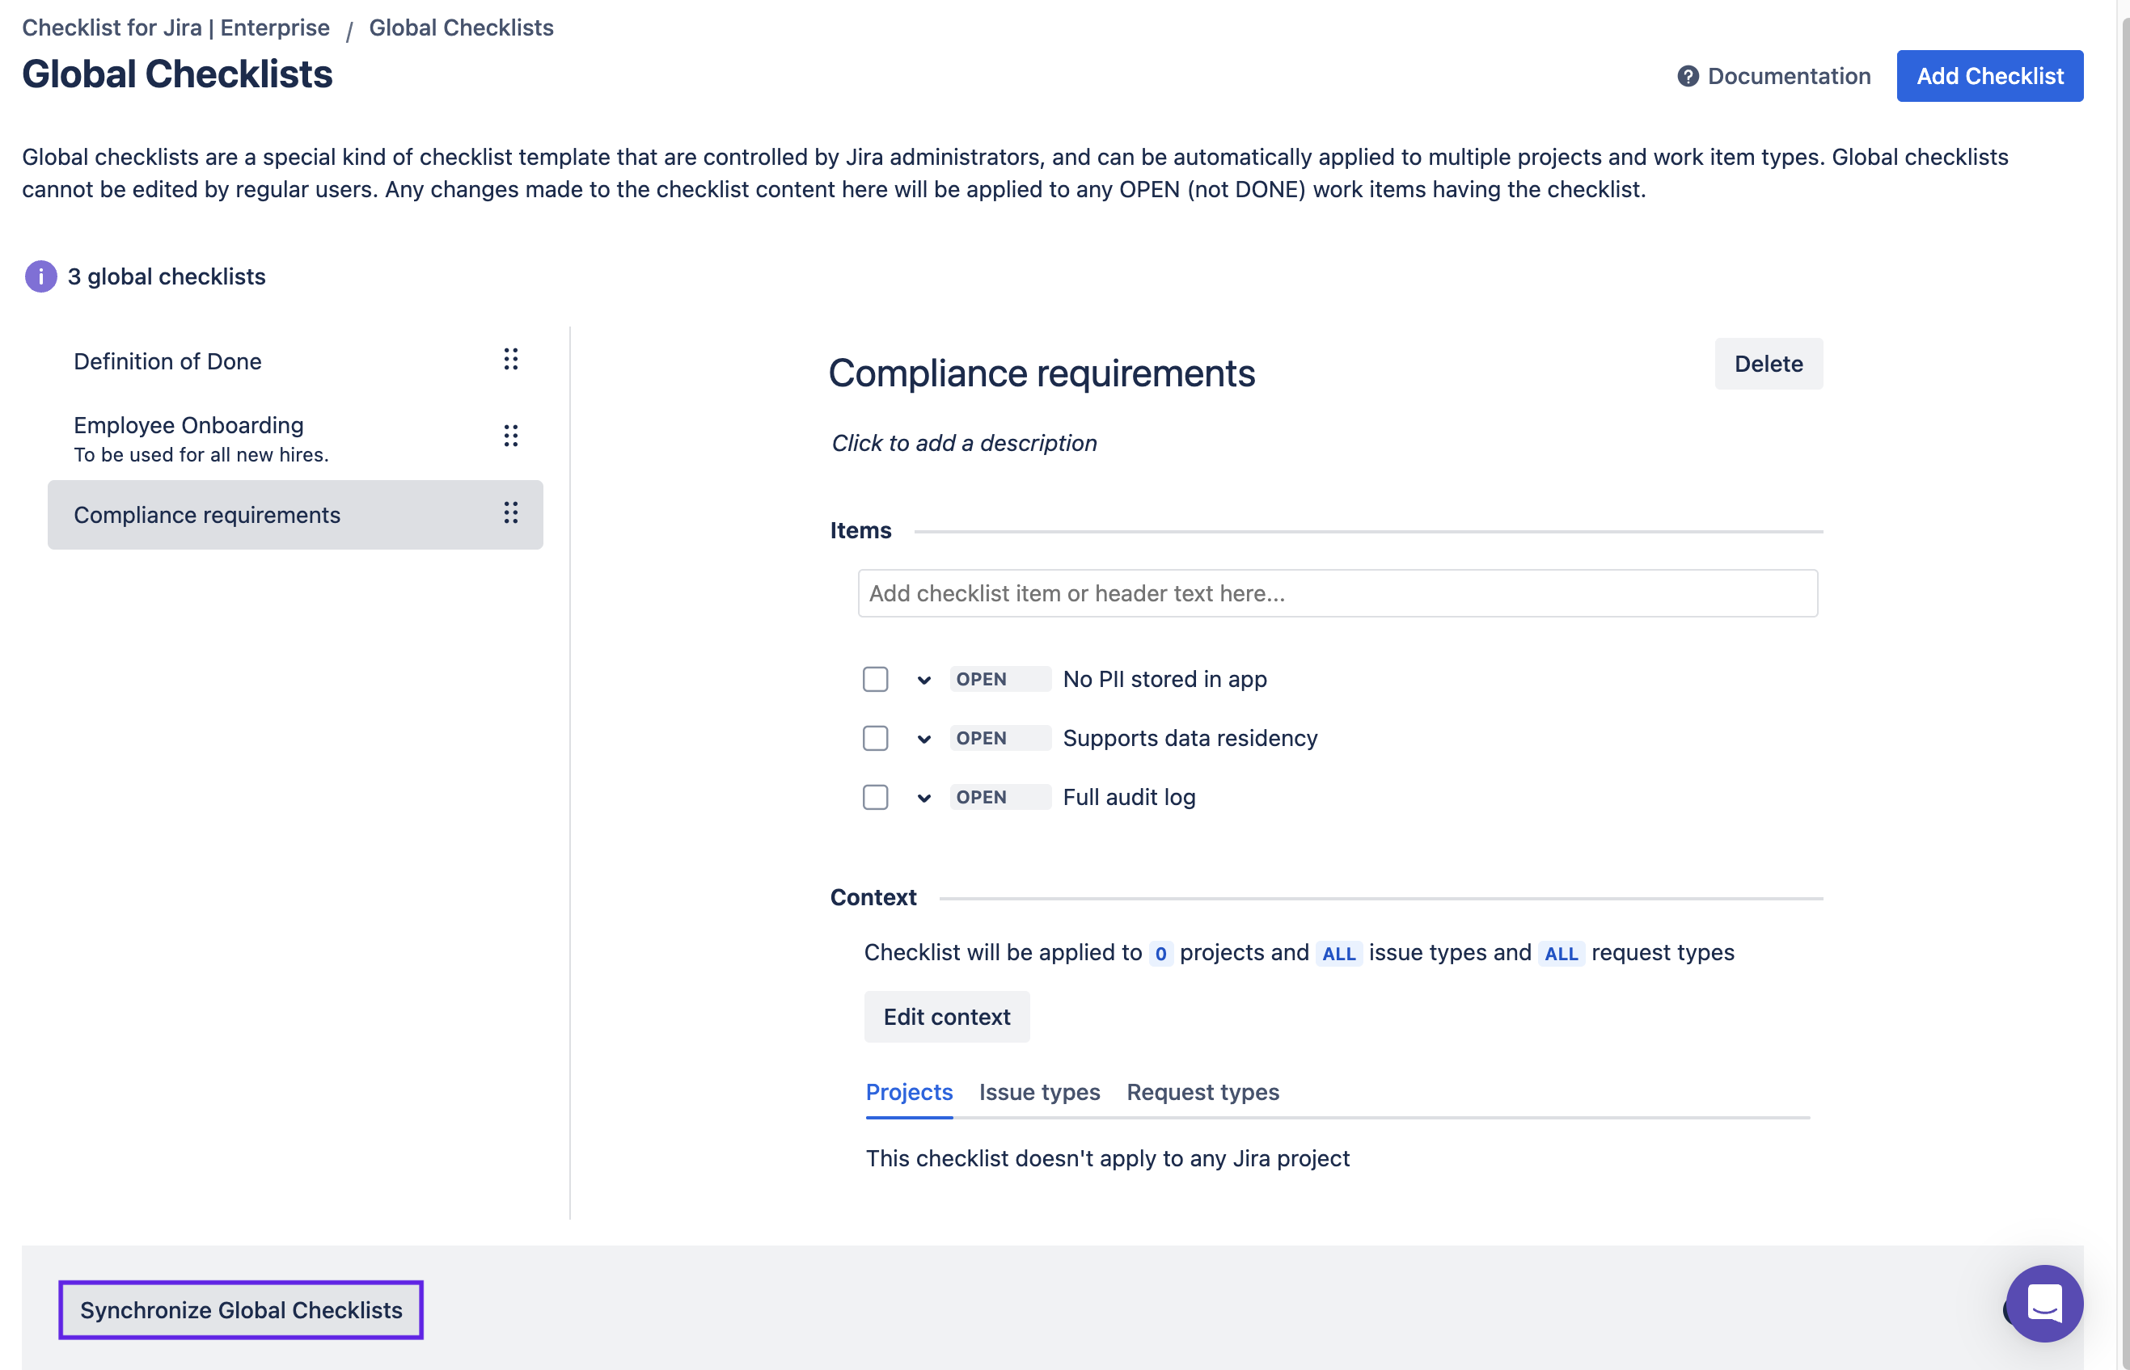Check the 'Supports data residency' item
The width and height of the screenshot is (2130, 1370).
pyautogui.click(x=875, y=739)
